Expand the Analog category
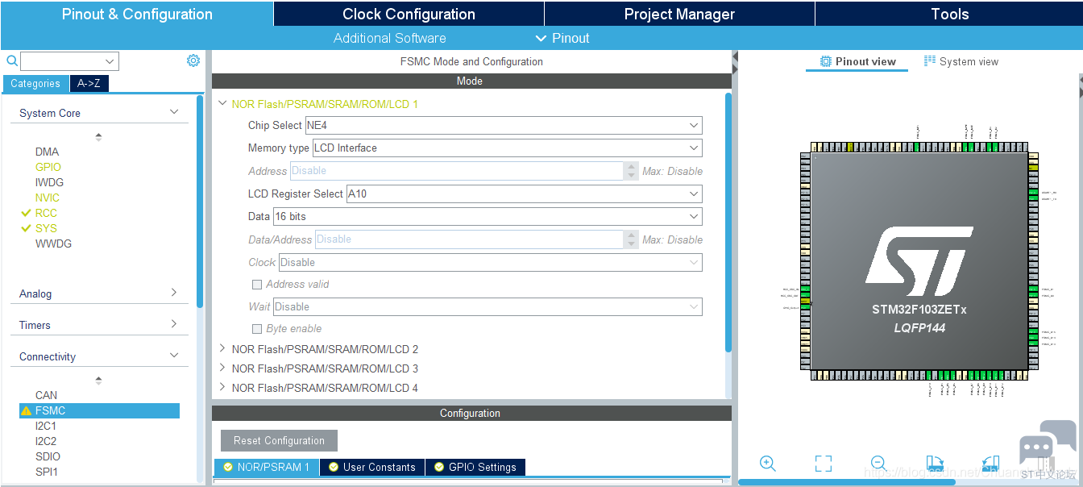1083x487 pixels. (174, 293)
